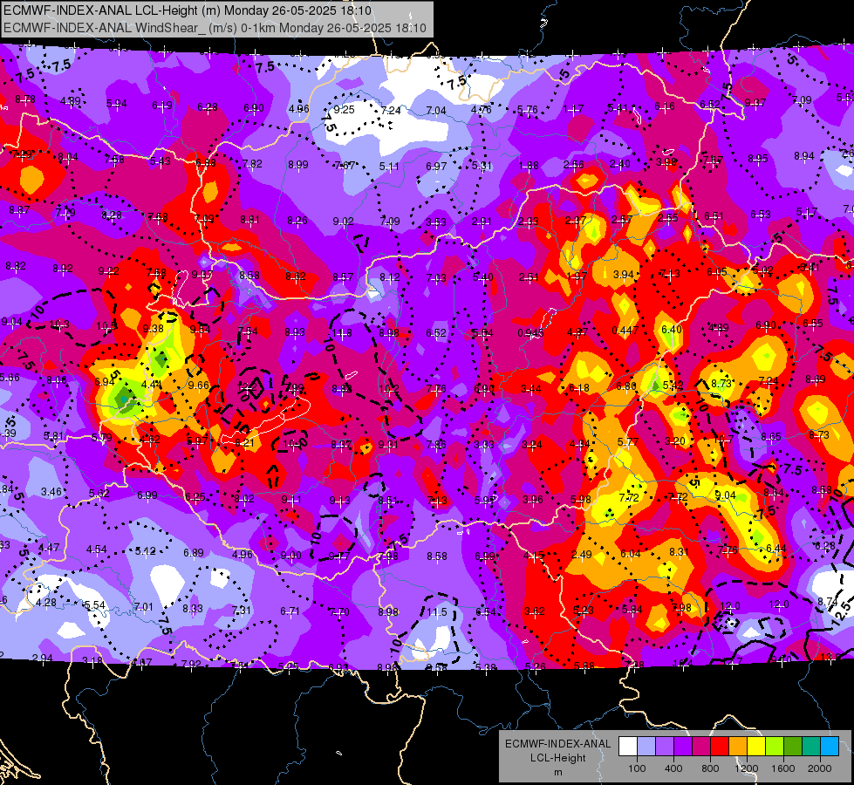Click the grid value "8.69"
The height and width of the screenshot is (785, 854).
pos(816,379)
